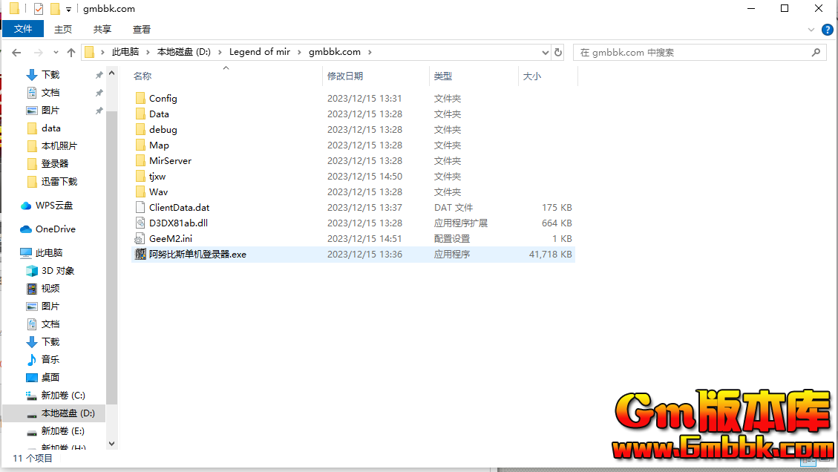Open the Config folder
This screenshot has width=838, height=472.
coord(163,98)
